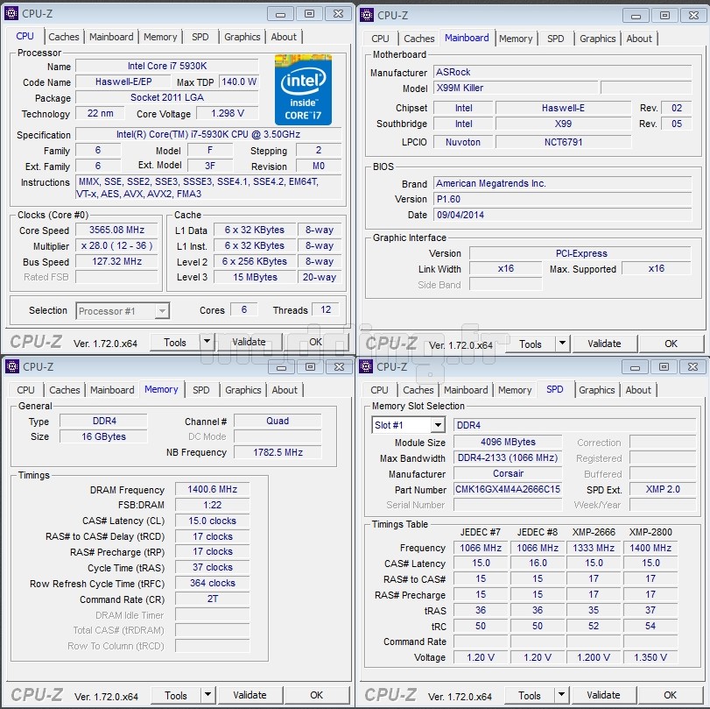
Task: Click the CPU-Z icon in the Mainboard window title bar
Action: pos(366,15)
